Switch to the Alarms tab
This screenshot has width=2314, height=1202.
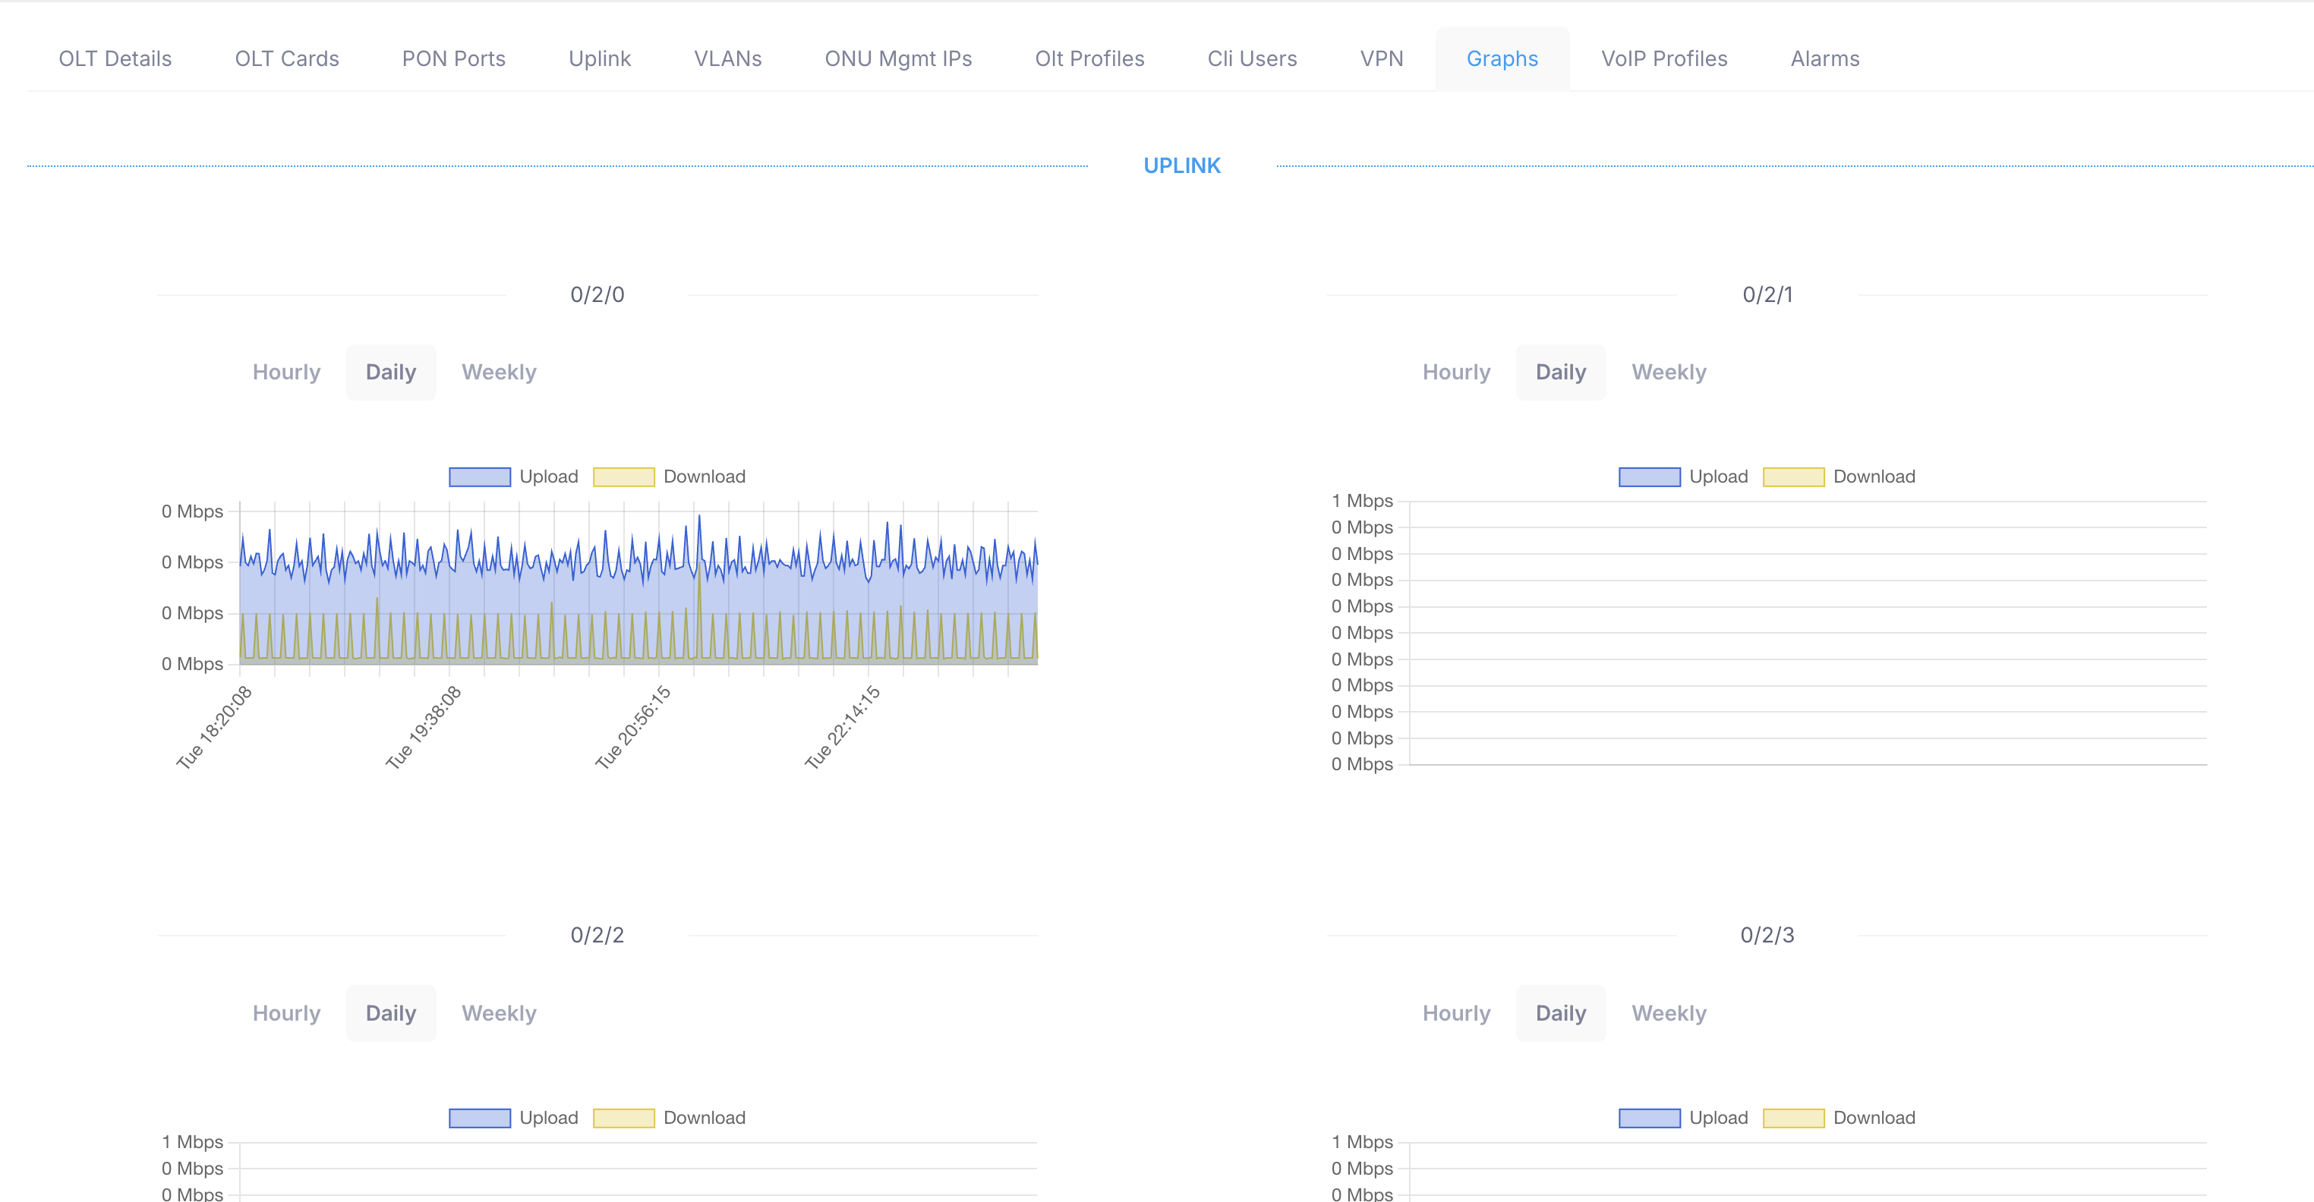click(x=1824, y=59)
